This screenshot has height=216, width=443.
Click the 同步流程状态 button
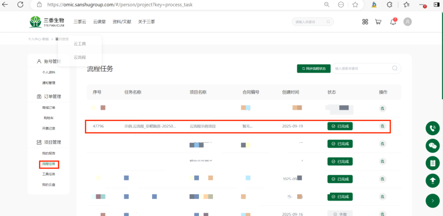tap(313, 68)
